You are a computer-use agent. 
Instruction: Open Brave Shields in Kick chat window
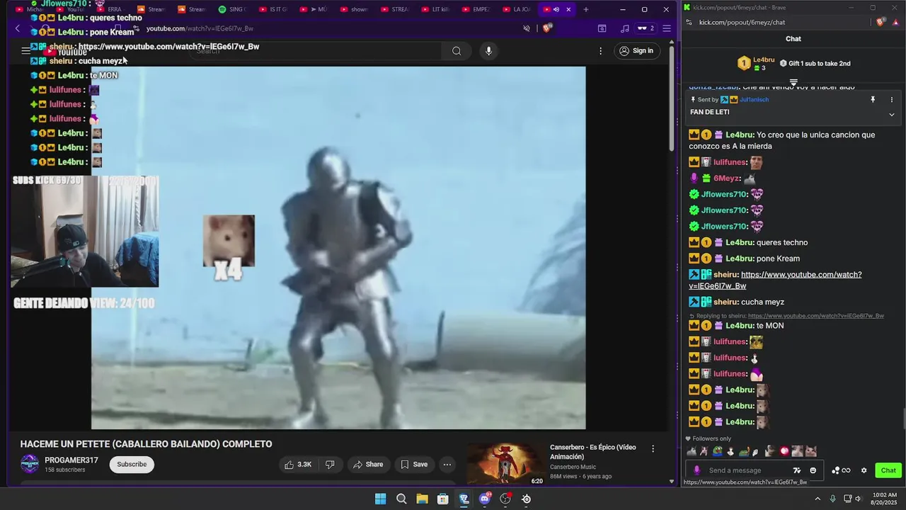click(x=881, y=22)
